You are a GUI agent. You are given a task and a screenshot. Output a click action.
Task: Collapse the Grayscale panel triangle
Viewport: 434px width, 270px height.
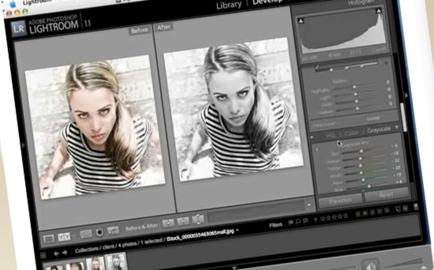[396, 128]
